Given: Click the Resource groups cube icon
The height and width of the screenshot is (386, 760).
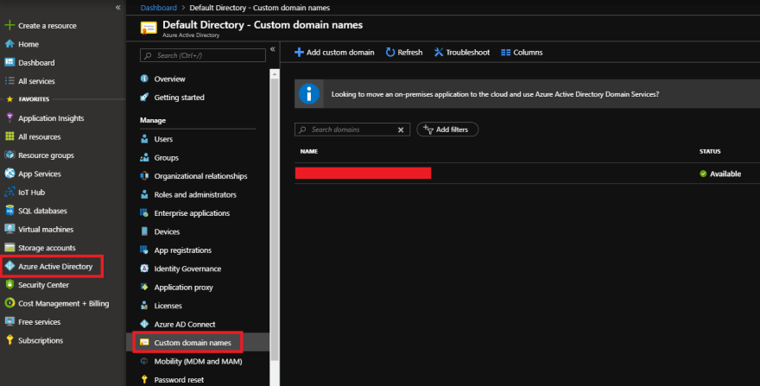Looking at the screenshot, I should tap(9, 155).
